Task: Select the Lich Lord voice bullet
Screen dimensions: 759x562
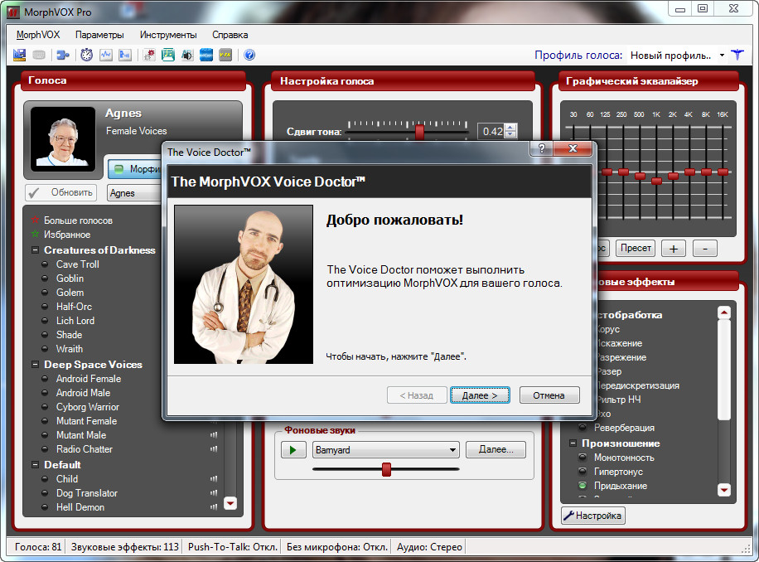Action: [x=45, y=321]
